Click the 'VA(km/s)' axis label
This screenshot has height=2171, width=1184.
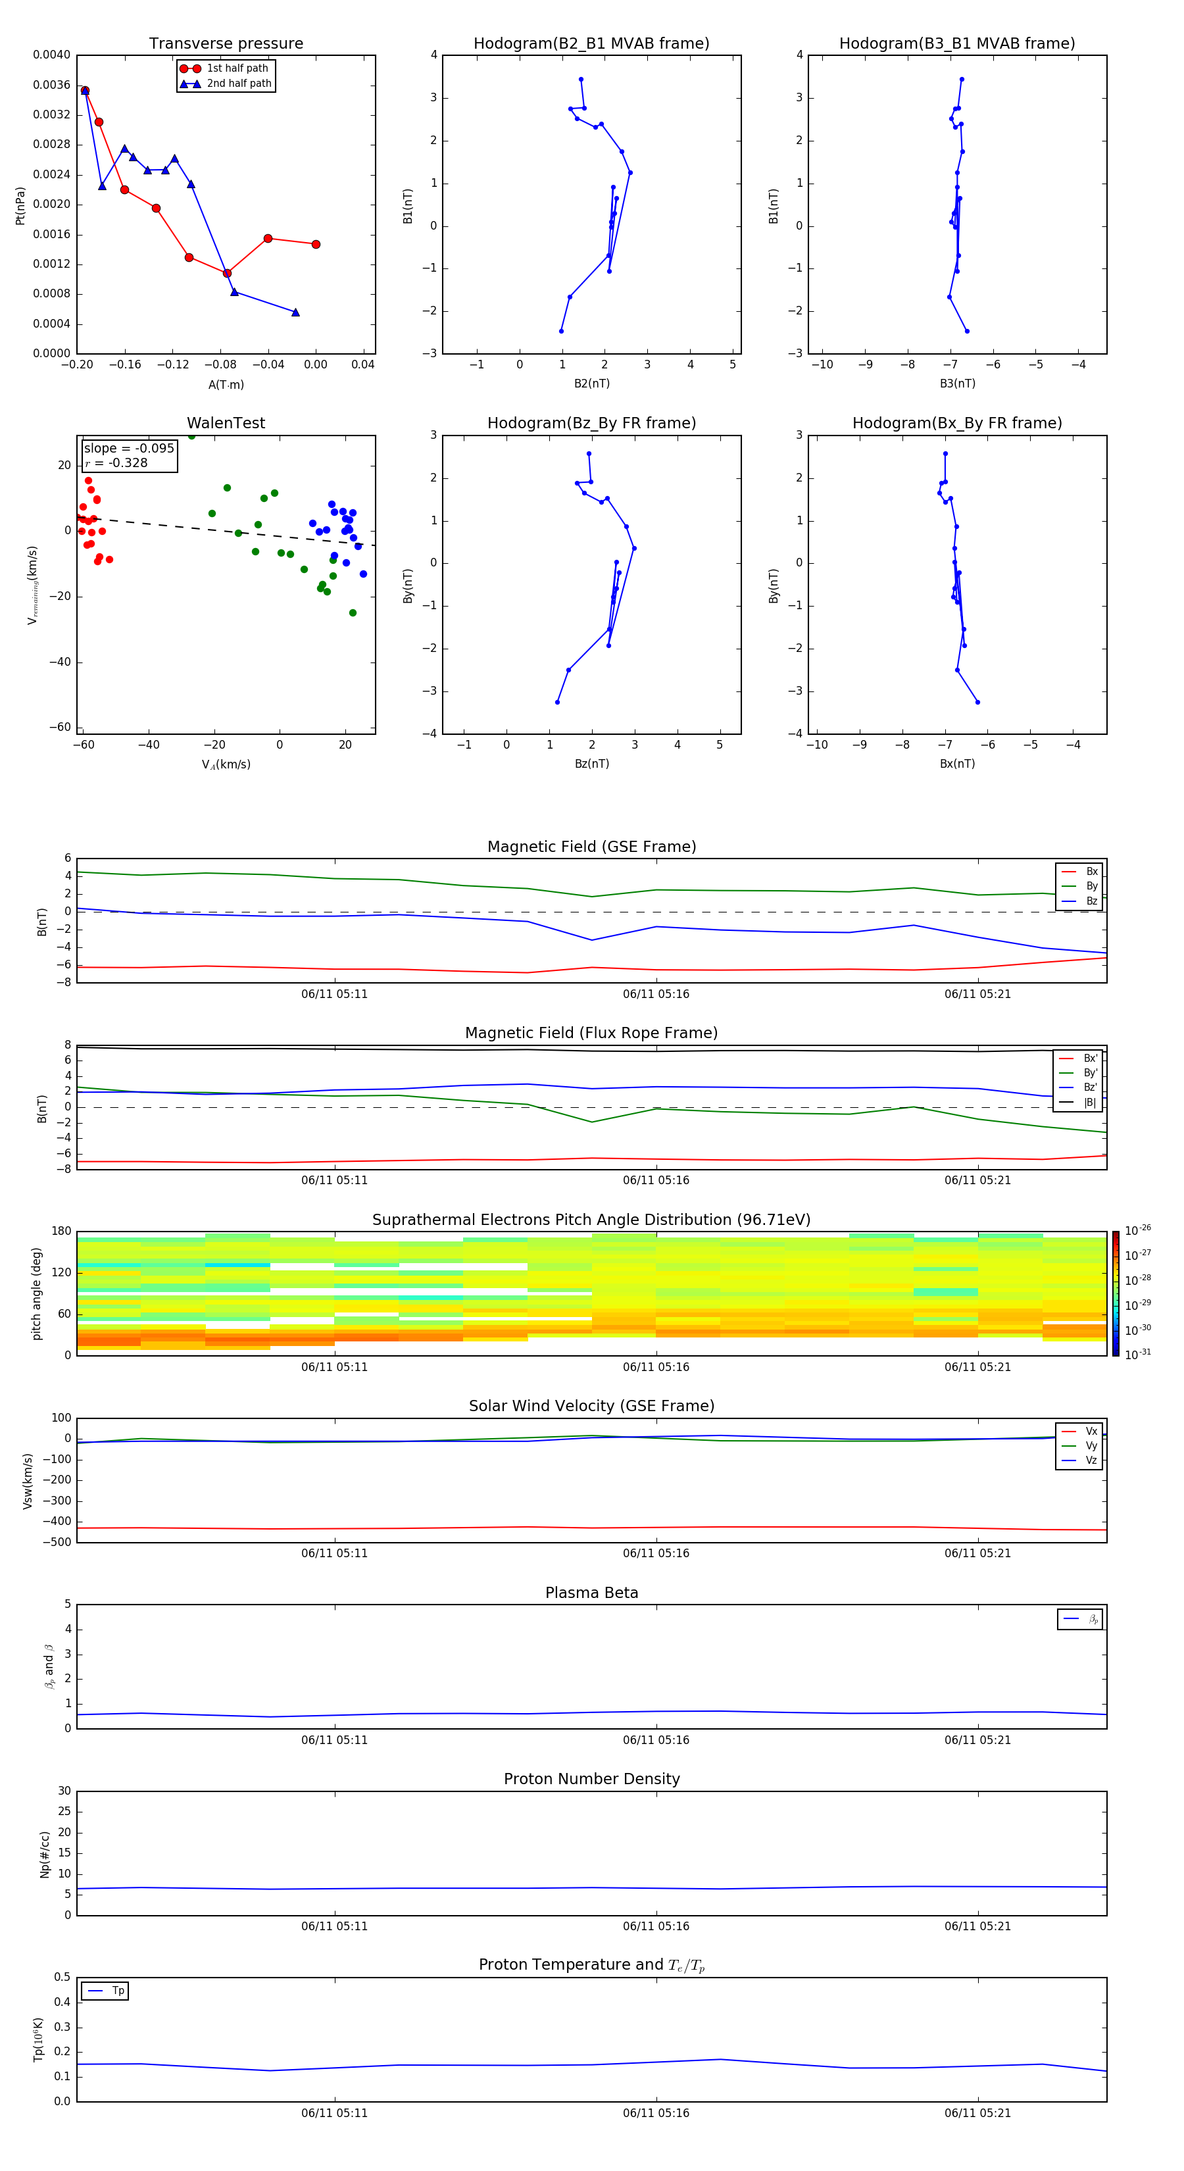click(x=226, y=764)
